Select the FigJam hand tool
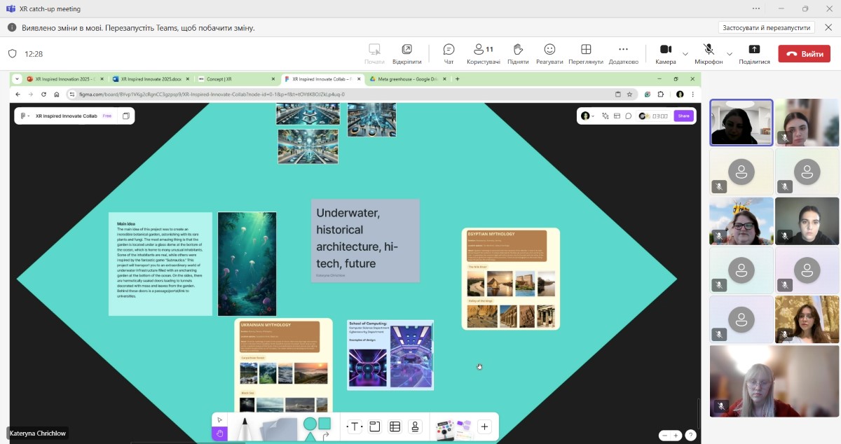The height and width of the screenshot is (444, 841). [219, 433]
